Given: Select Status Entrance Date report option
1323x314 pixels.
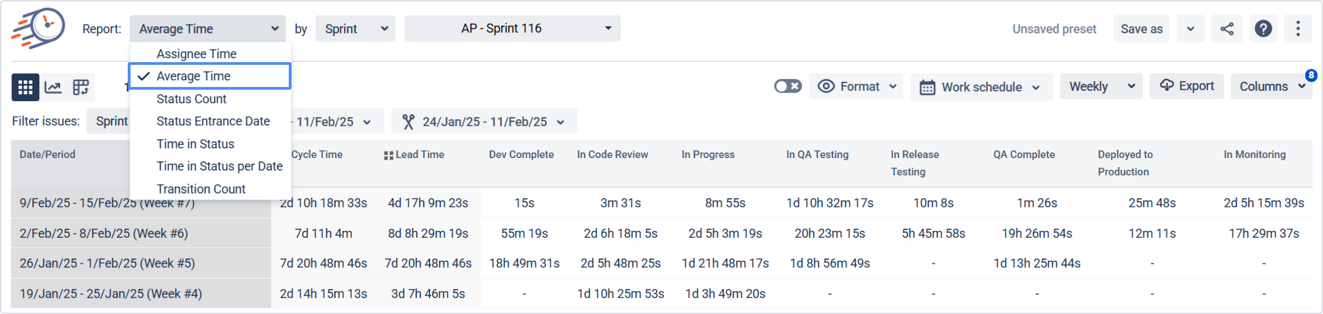Looking at the screenshot, I should coord(213,121).
